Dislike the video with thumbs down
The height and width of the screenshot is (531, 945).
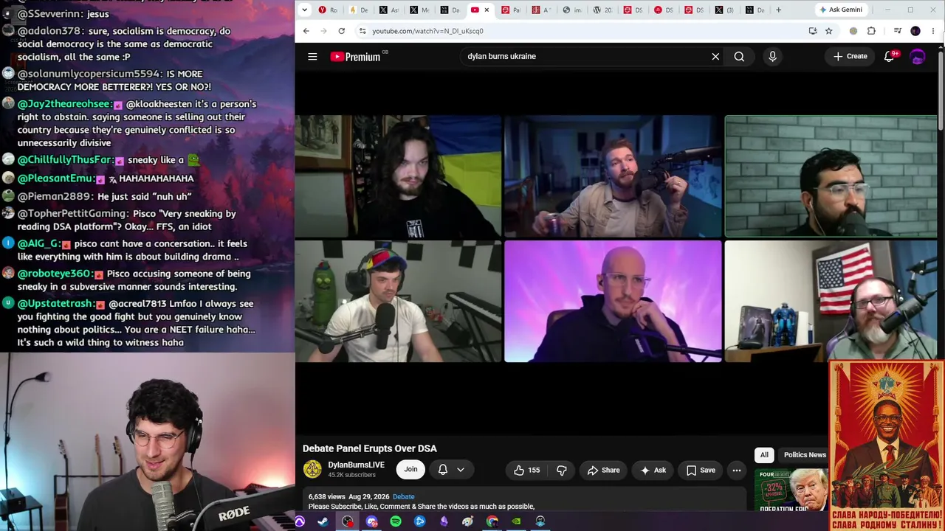tap(561, 470)
